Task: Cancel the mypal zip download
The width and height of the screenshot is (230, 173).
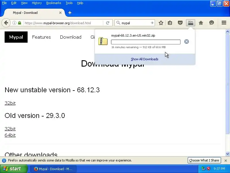Action: (186, 42)
